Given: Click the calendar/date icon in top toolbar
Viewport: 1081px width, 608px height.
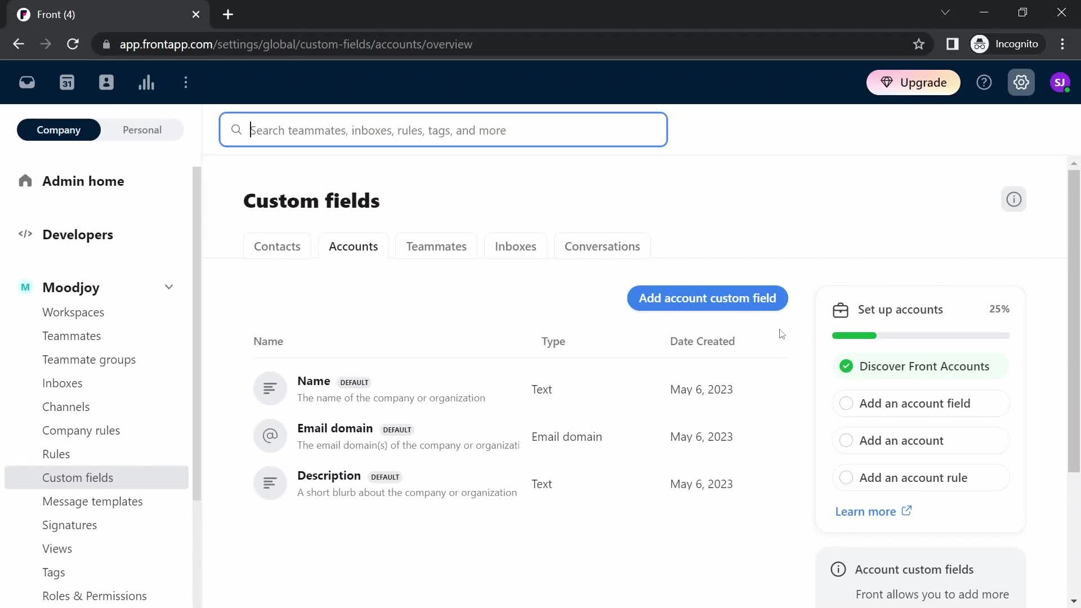Looking at the screenshot, I should (67, 82).
